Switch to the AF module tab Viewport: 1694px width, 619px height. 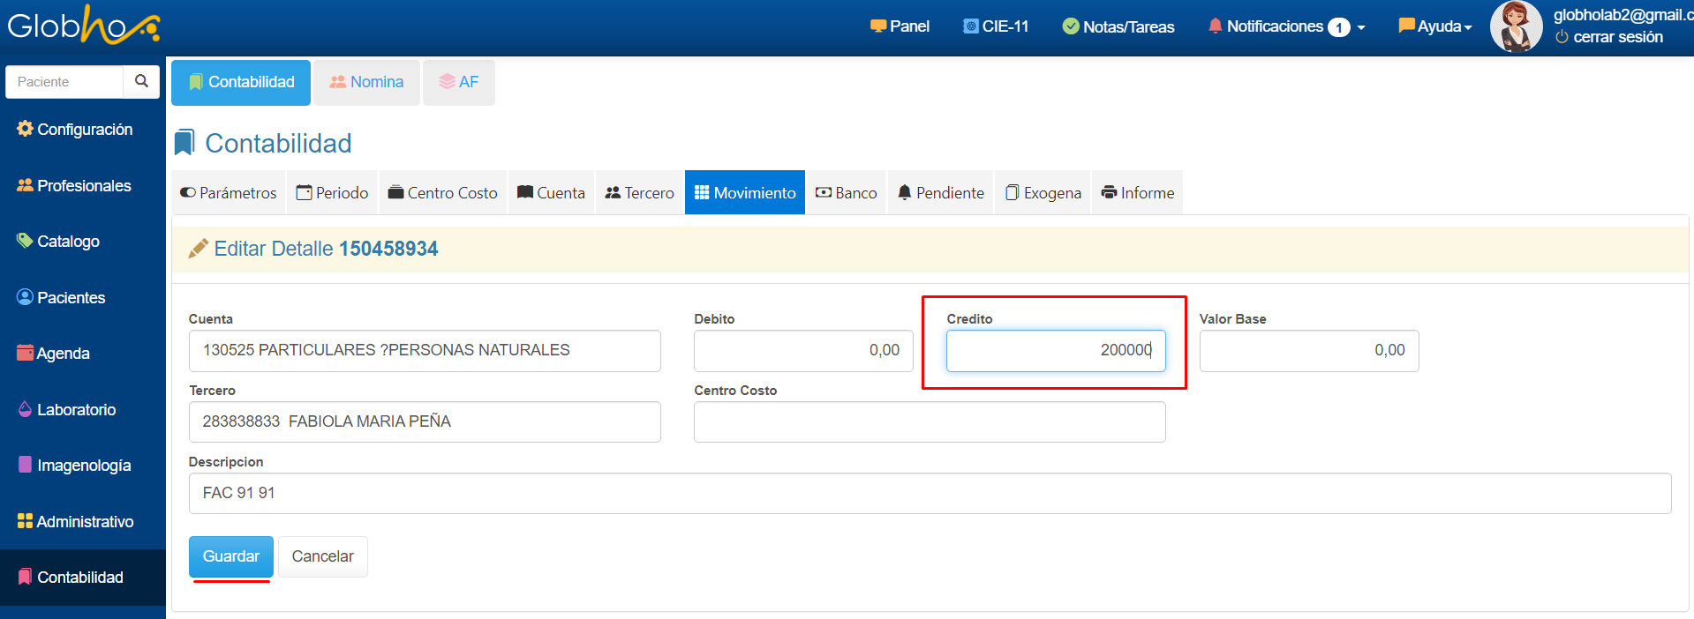[459, 82]
